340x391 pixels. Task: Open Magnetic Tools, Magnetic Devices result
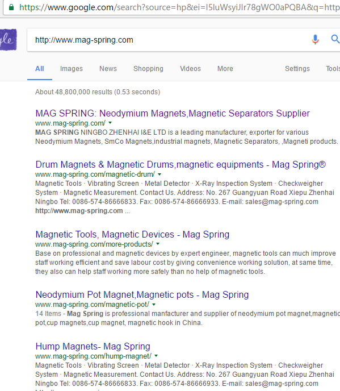click(132, 234)
